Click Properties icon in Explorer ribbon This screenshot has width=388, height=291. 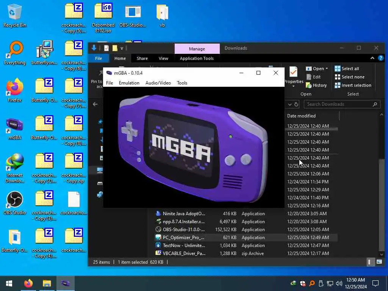294,72
